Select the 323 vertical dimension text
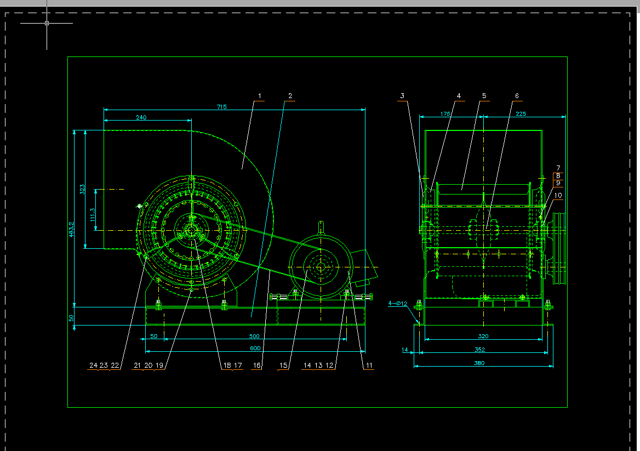The height and width of the screenshot is (451, 640). point(82,190)
